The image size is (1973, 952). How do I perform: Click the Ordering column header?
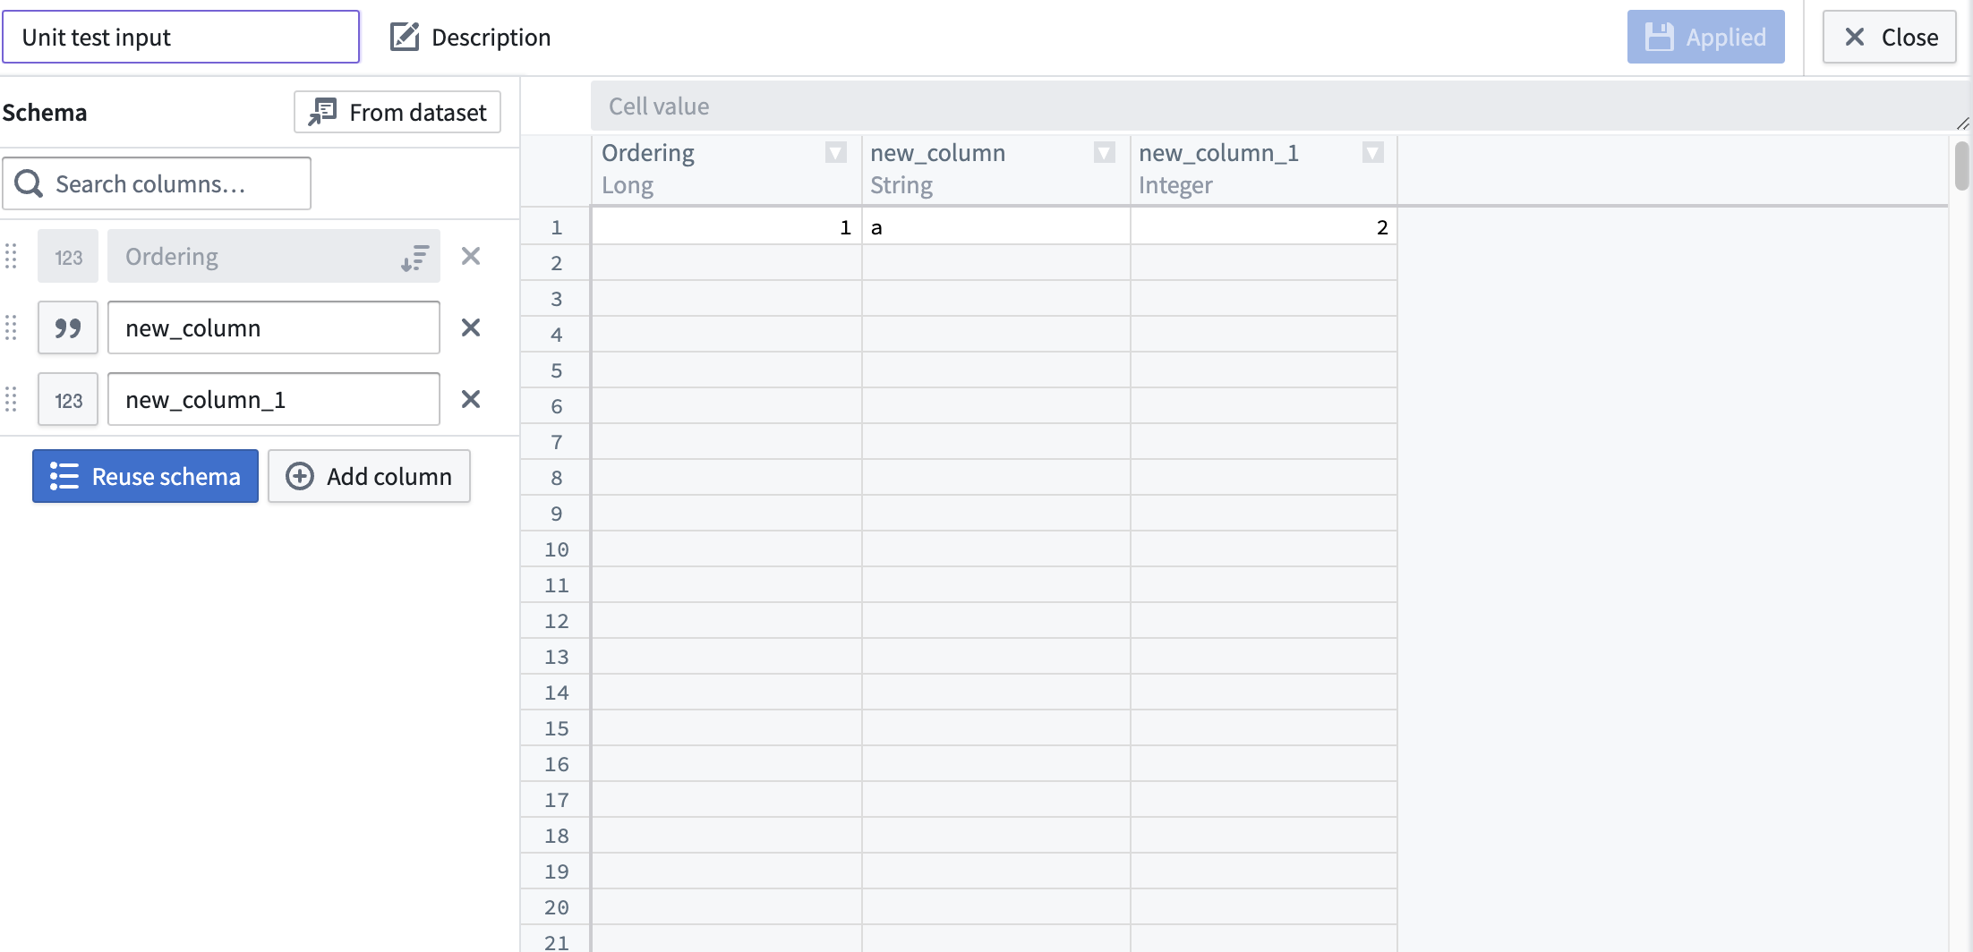(x=726, y=169)
